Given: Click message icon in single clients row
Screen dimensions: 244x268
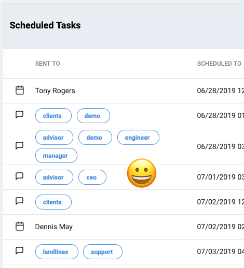Looking at the screenshot, I should 20,201.
